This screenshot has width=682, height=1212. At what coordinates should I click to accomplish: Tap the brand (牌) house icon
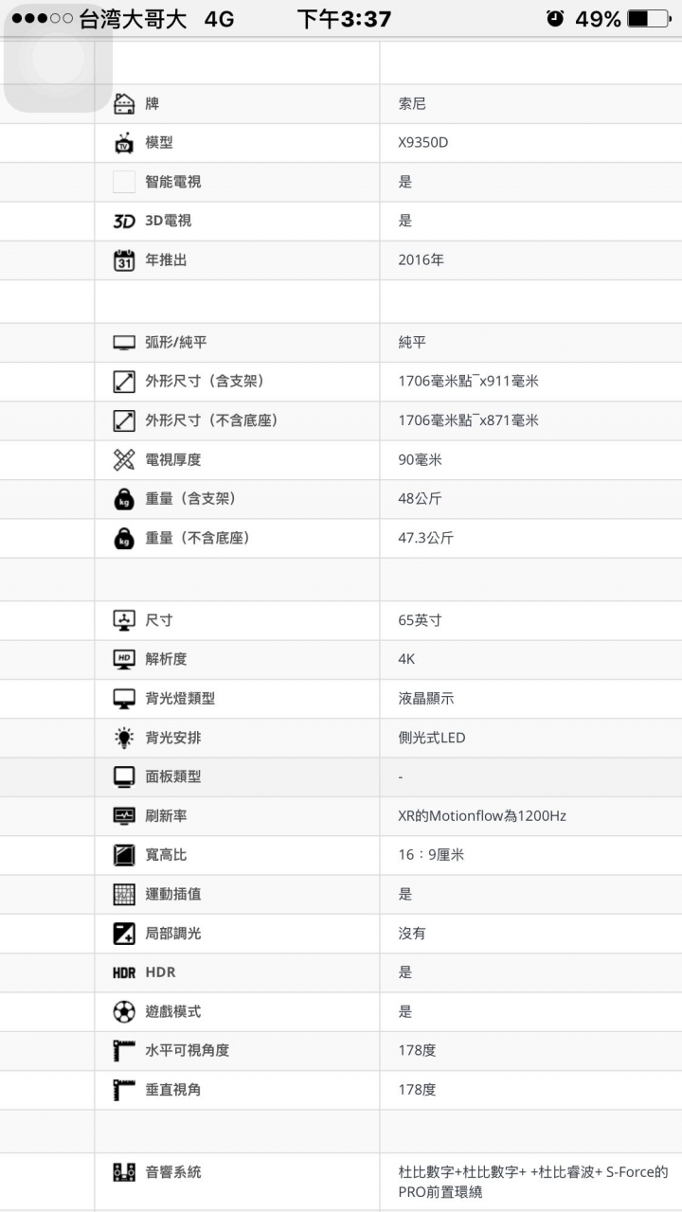[x=124, y=103]
